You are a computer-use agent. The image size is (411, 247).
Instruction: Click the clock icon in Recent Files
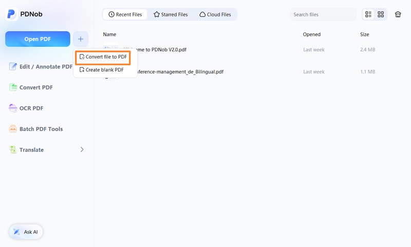pos(111,14)
